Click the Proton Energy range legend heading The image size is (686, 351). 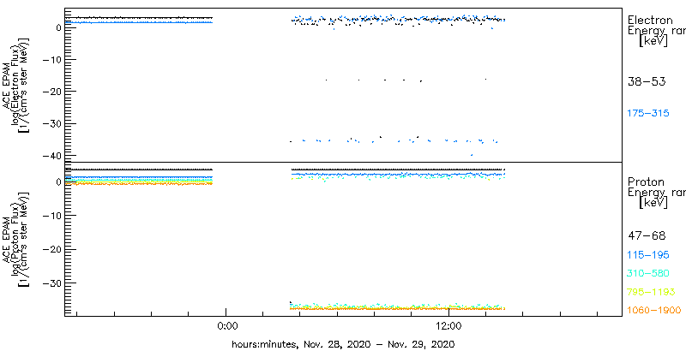click(656, 192)
